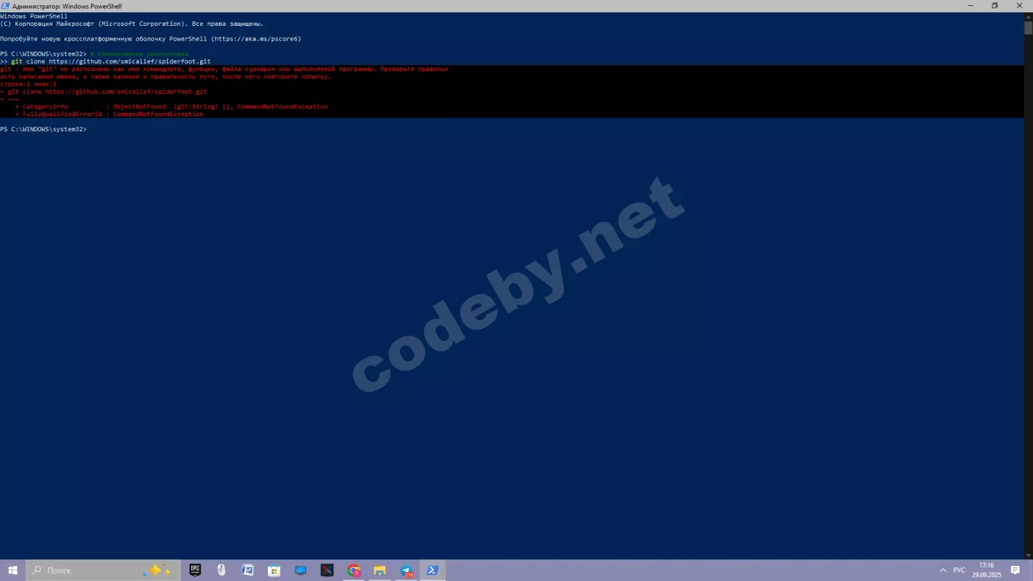Click the "строка:2 знак:1" error line

click(28, 84)
